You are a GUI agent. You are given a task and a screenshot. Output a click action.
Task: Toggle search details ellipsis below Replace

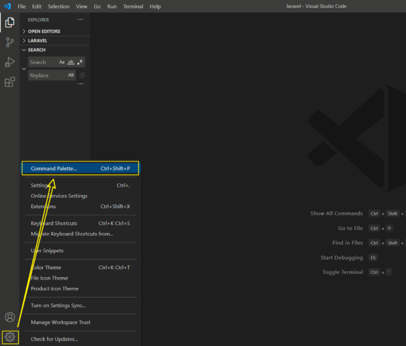tap(81, 84)
